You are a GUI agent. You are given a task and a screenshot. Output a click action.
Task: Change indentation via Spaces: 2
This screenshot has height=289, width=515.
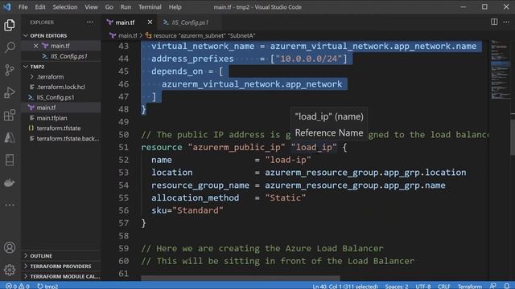397,286
